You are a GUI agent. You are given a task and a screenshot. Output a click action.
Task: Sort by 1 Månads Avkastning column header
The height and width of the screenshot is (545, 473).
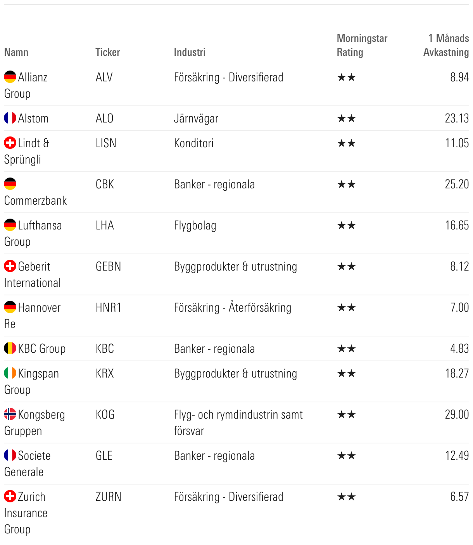click(x=446, y=45)
